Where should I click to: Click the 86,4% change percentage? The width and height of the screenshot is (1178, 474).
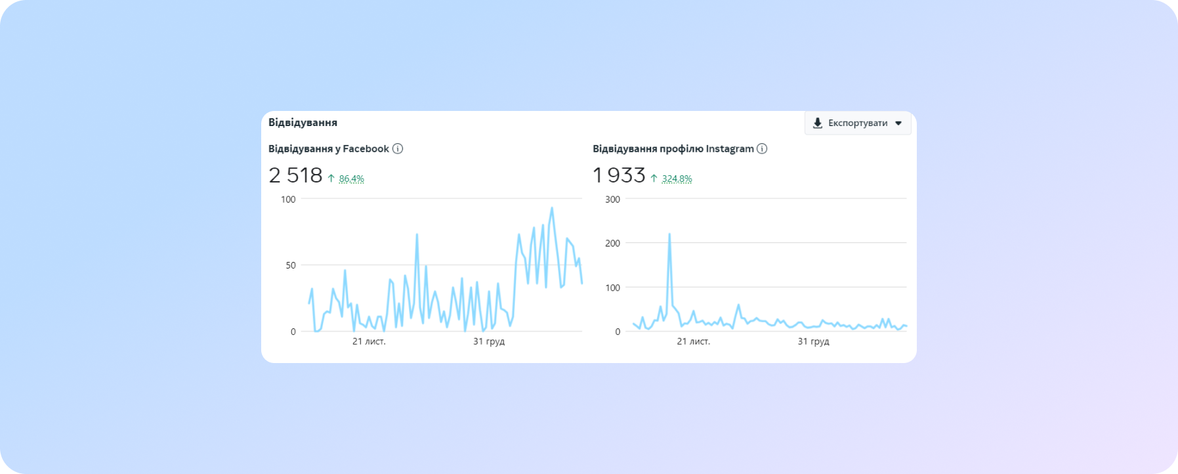pos(352,179)
